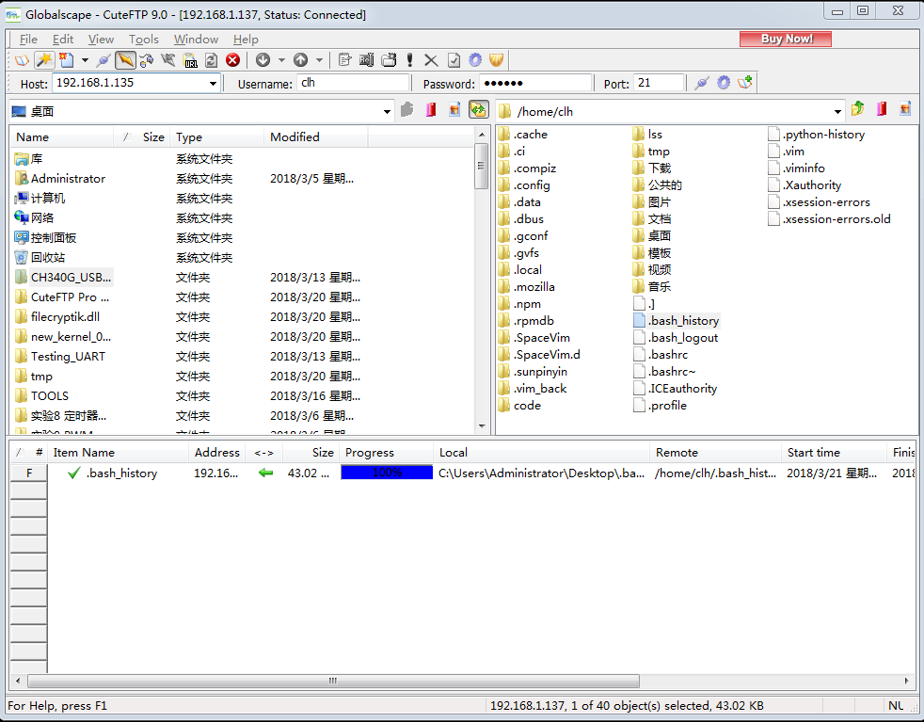This screenshot has height=722, width=924.
Task: Launch the Connection Wizard wand icon
Action: (x=44, y=60)
